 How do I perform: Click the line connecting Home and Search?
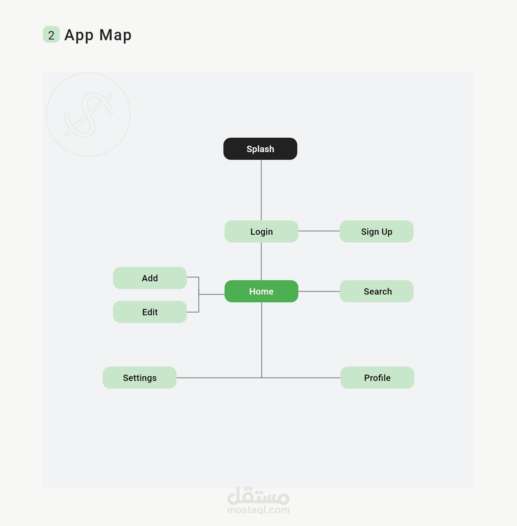point(319,291)
